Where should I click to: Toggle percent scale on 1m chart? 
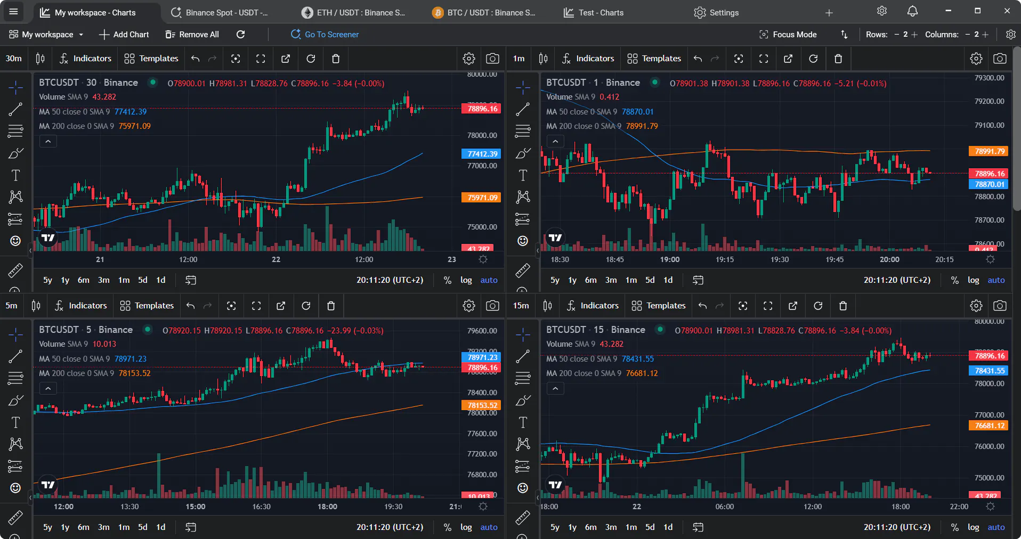[955, 280]
